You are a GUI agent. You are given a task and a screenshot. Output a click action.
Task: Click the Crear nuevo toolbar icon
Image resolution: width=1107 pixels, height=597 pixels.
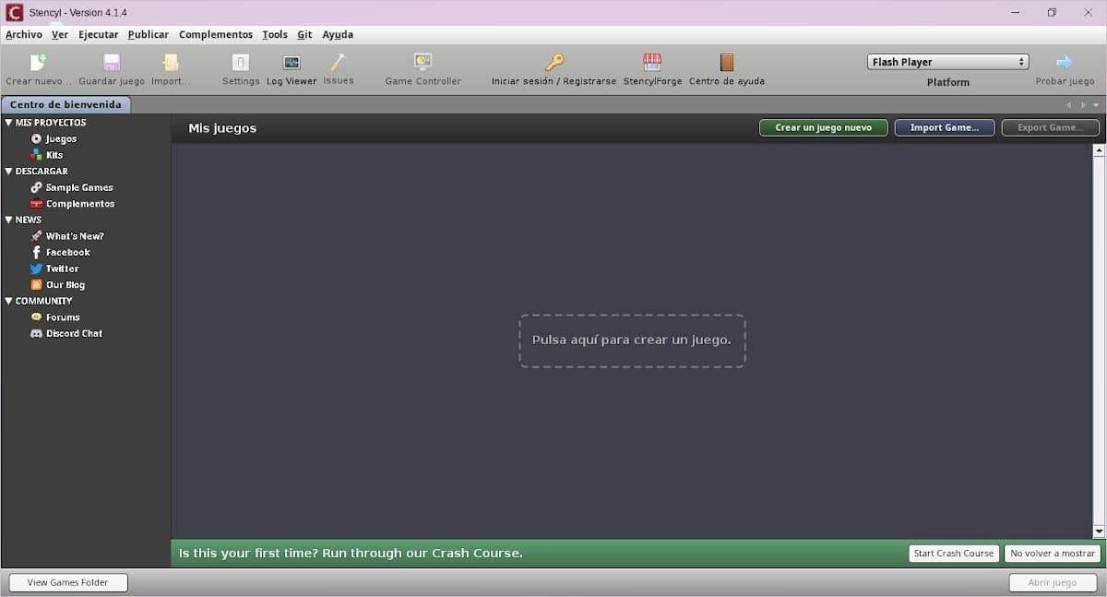pyautogui.click(x=38, y=63)
